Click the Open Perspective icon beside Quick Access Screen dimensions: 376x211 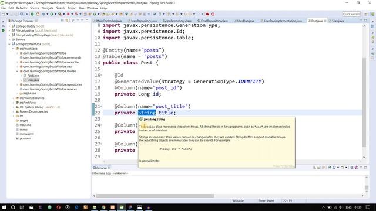[366, 14]
